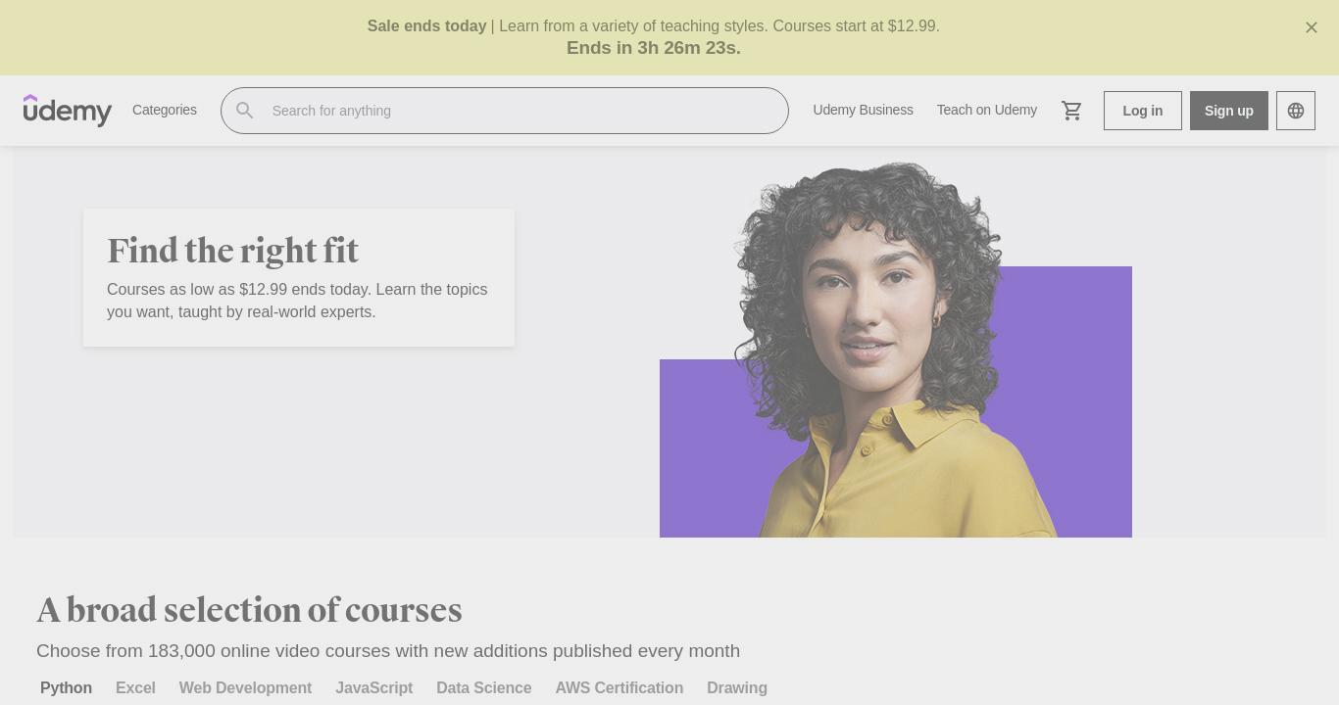Click the Udemy logo
This screenshot has width=1339, height=705.
click(68, 111)
